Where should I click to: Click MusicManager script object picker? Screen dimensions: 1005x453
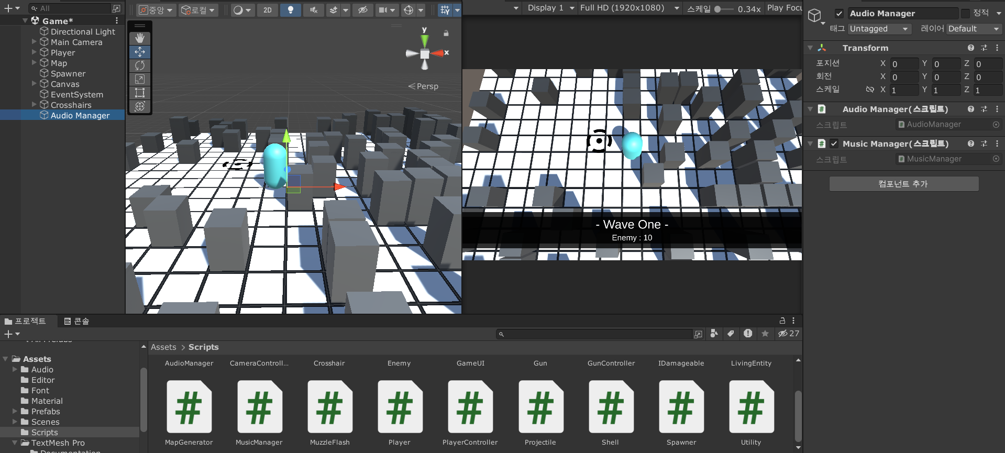pos(996,159)
